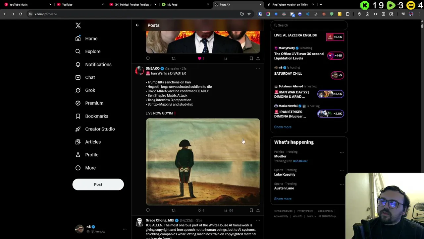The height and width of the screenshot is (239, 424).
Task: Expand the More menu in sidebar
Action: 85,168
